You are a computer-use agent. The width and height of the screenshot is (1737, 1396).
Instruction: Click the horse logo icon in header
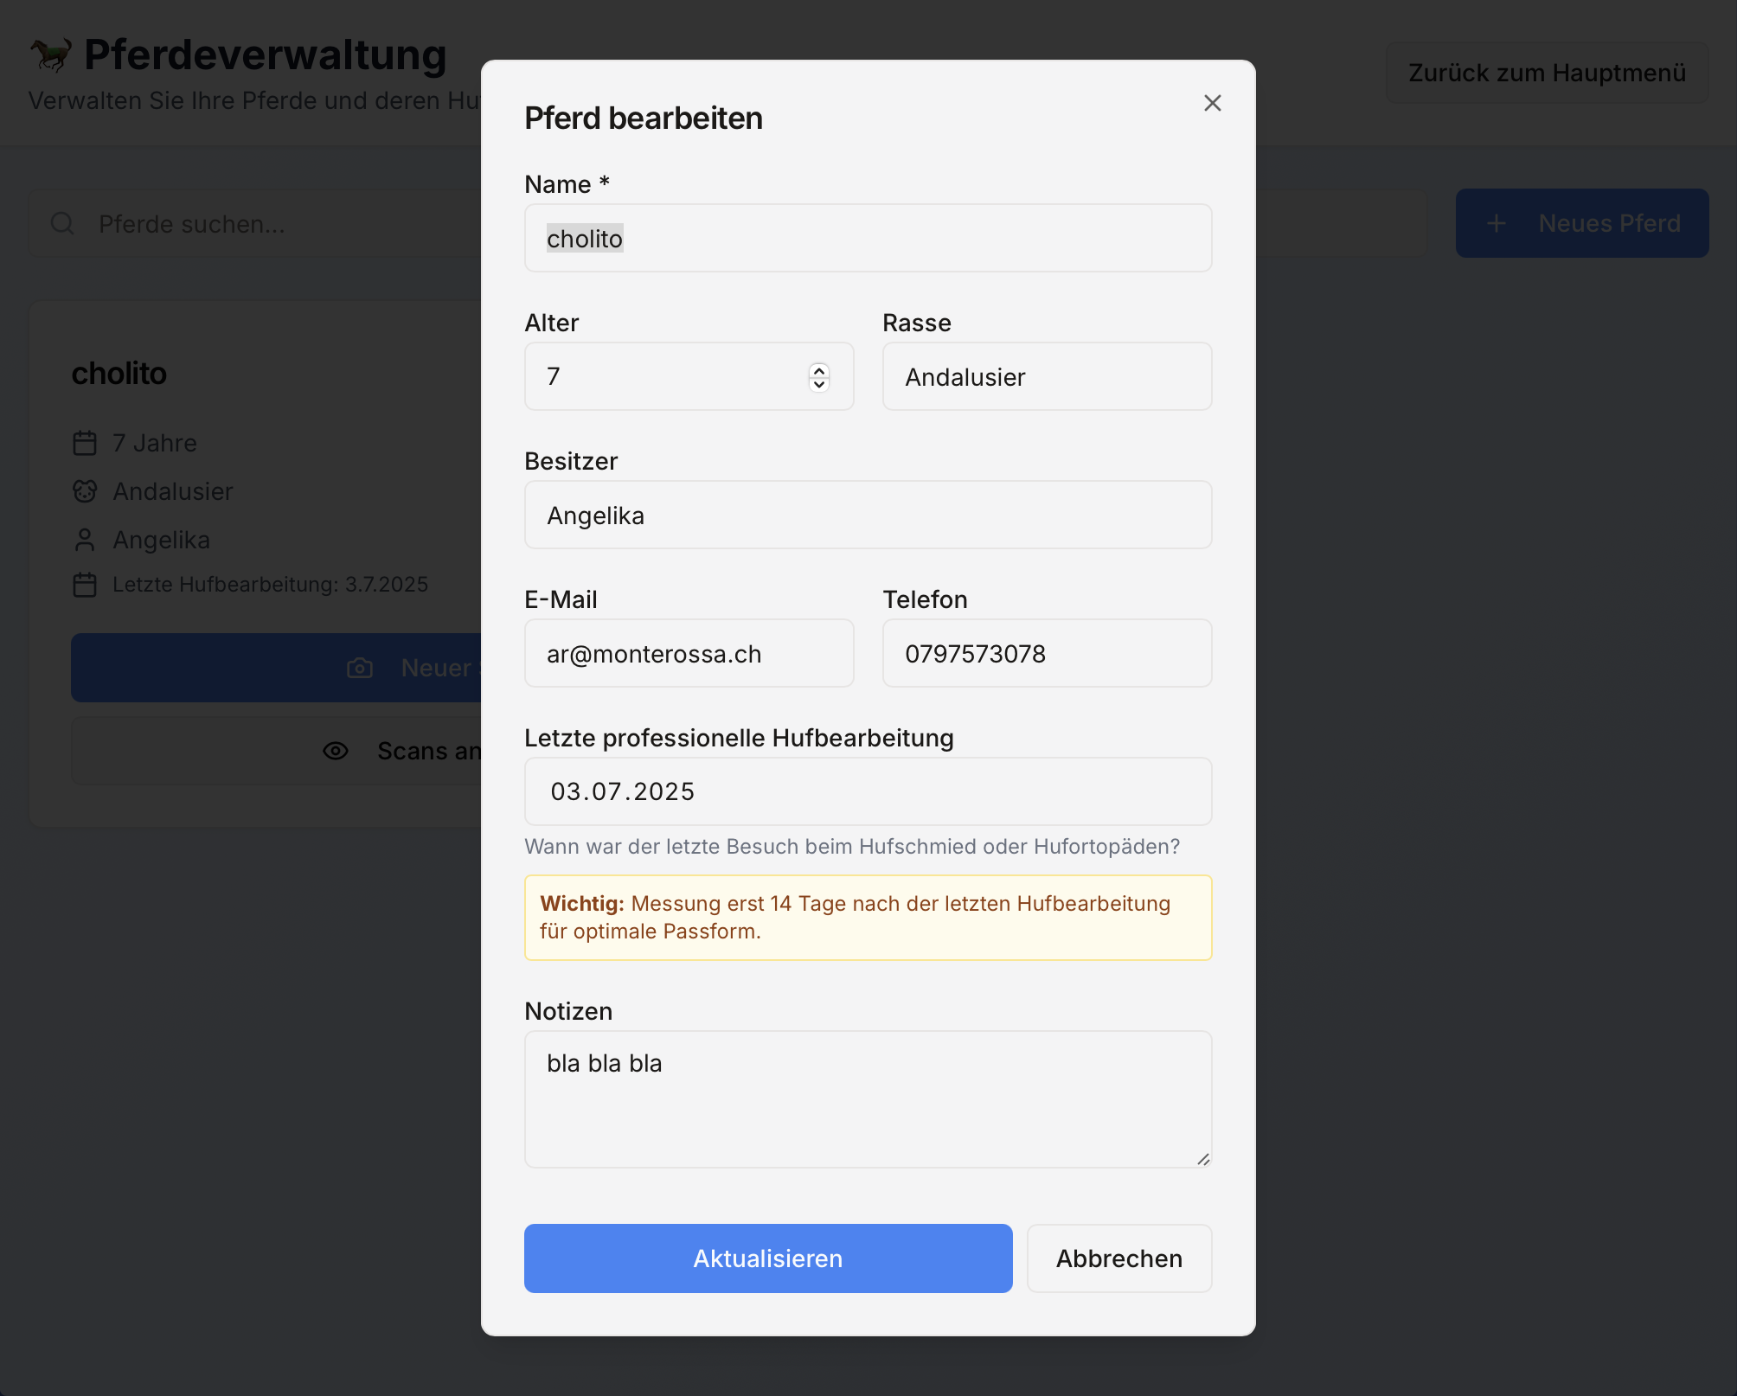click(x=51, y=54)
